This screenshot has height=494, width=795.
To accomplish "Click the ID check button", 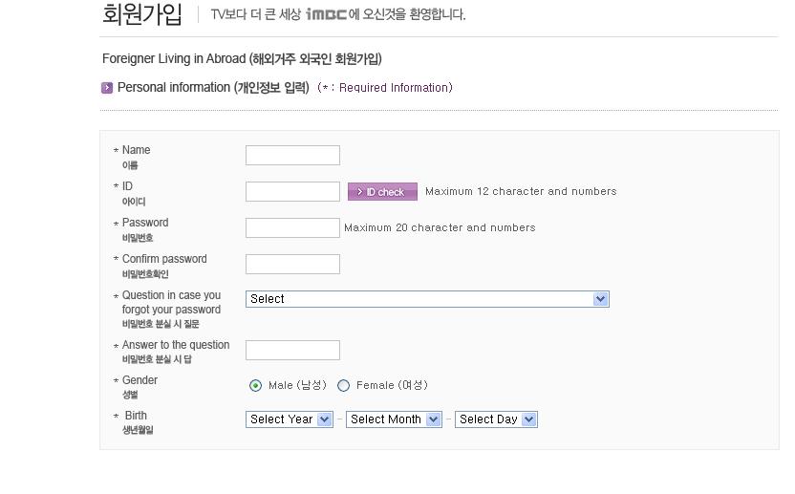I will [382, 192].
